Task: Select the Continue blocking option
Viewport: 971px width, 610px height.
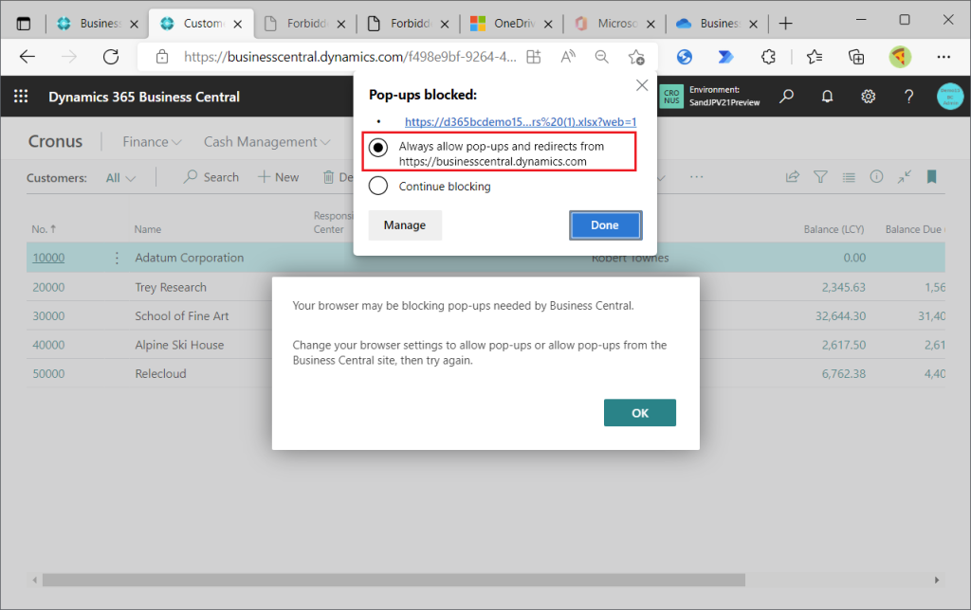Action: click(378, 186)
